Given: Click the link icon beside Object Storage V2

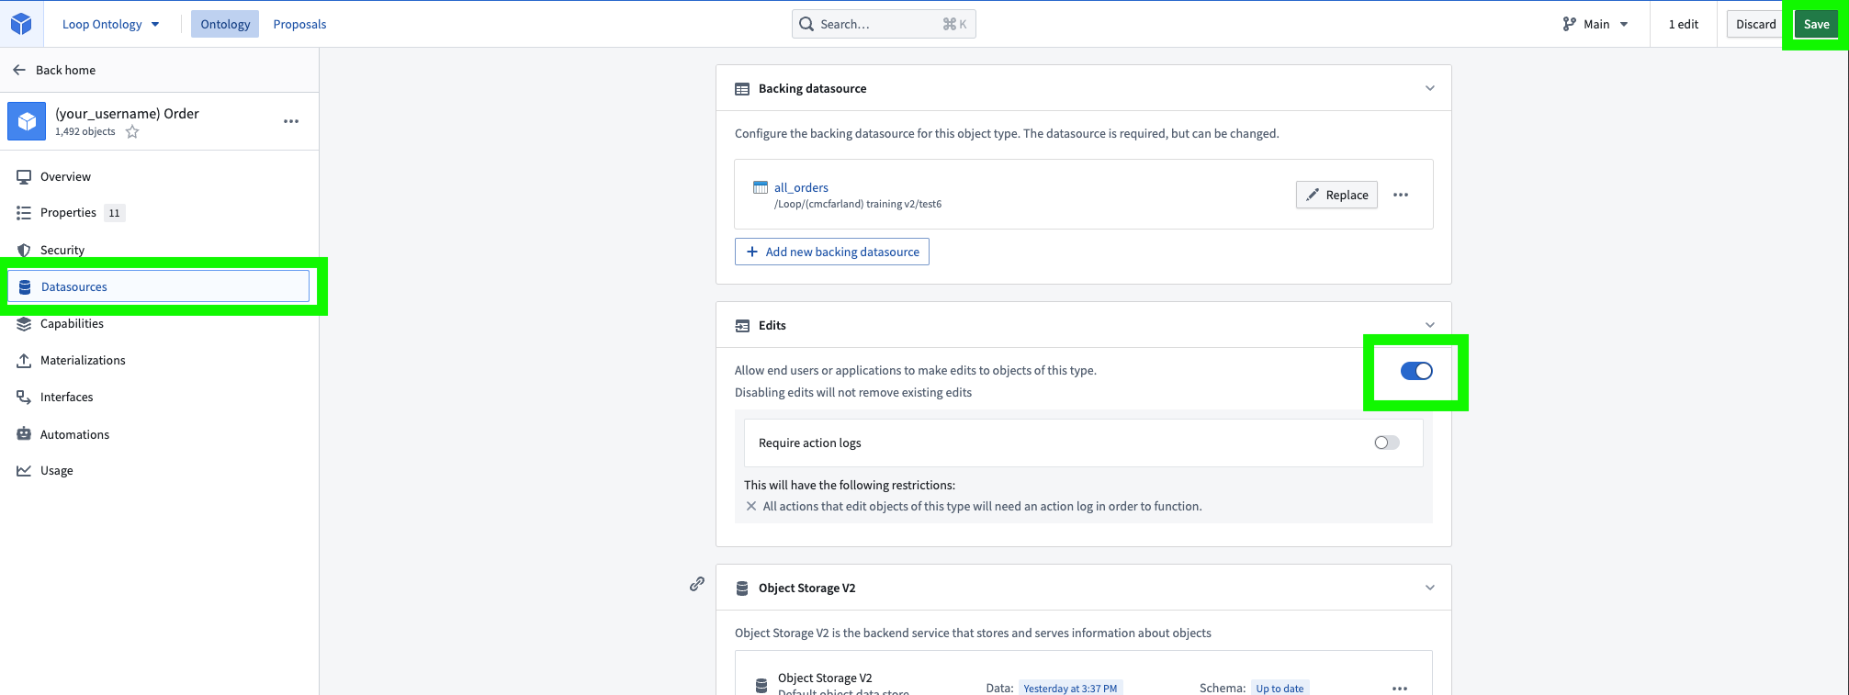Looking at the screenshot, I should pos(697,584).
